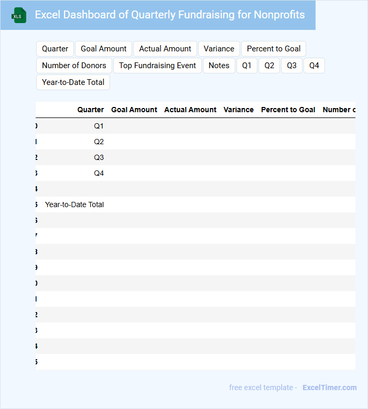This screenshot has height=409, width=368.
Task: Click the Variance tag button
Action: pos(219,49)
